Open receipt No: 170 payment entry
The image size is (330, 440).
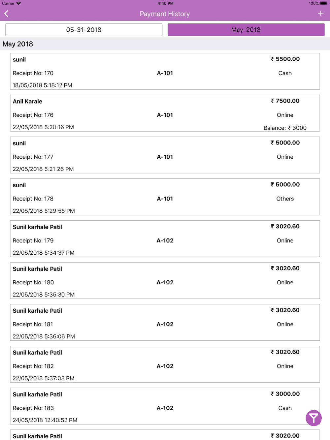(165, 71)
